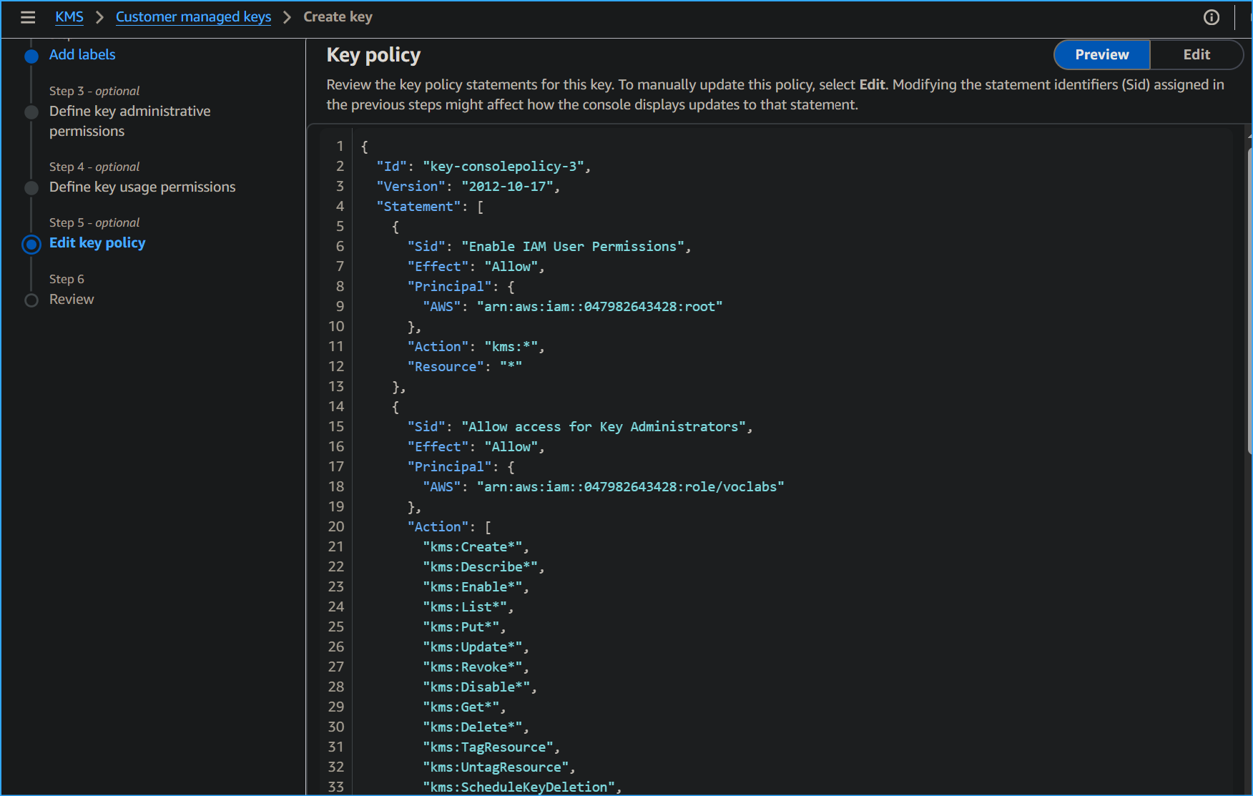The width and height of the screenshot is (1253, 796).
Task: Click the Add labels step circle
Action: (31, 56)
